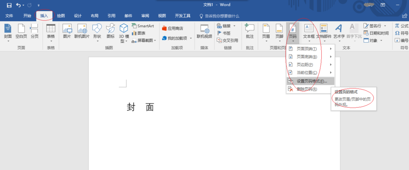The height and width of the screenshot is (170, 409).
Task: Click the Tell Me search box
Action: click(219, 16)
